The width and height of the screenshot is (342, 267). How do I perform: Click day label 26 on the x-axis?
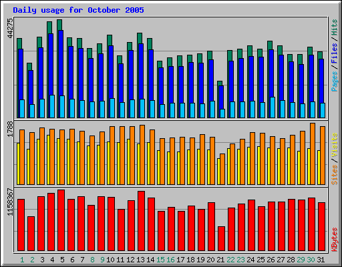tap(271, 260)
